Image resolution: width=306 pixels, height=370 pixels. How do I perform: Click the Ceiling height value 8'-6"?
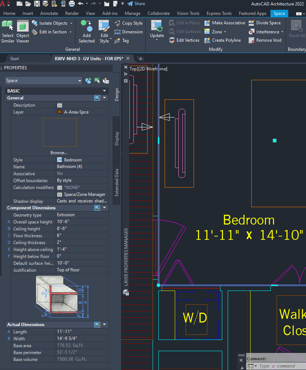pyautogui.click(x=62, y=229)
